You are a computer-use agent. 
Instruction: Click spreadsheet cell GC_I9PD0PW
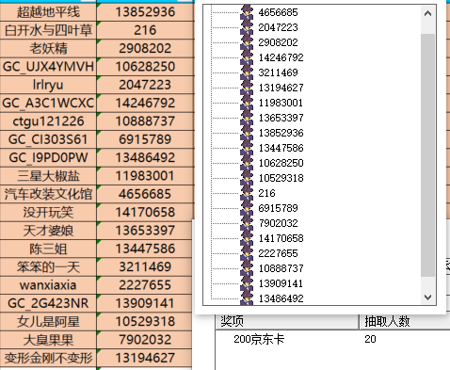tap(48, 157)
